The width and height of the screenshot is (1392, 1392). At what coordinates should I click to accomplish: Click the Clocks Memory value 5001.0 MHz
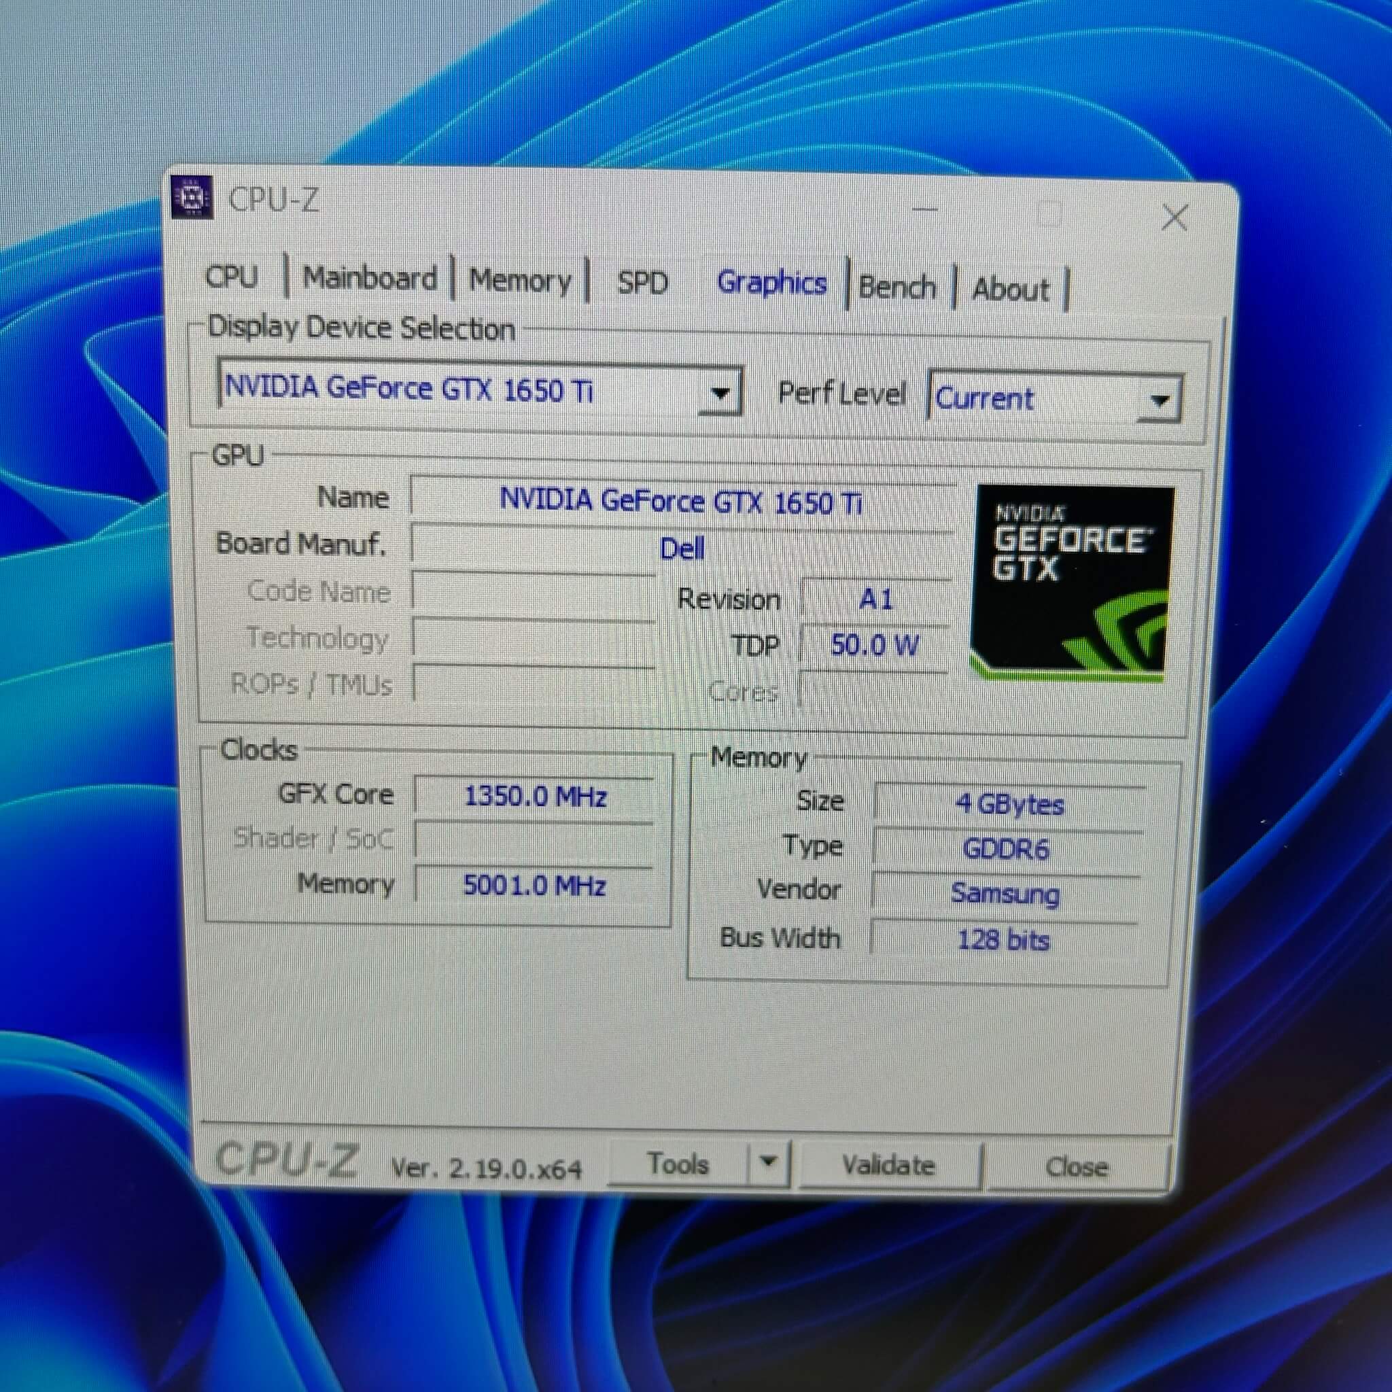tap(534, 885)
